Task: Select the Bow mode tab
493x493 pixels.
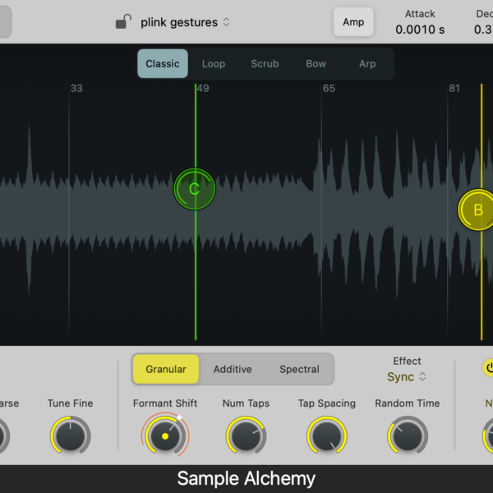Action: pyautogui.click(x=316, y=64)
